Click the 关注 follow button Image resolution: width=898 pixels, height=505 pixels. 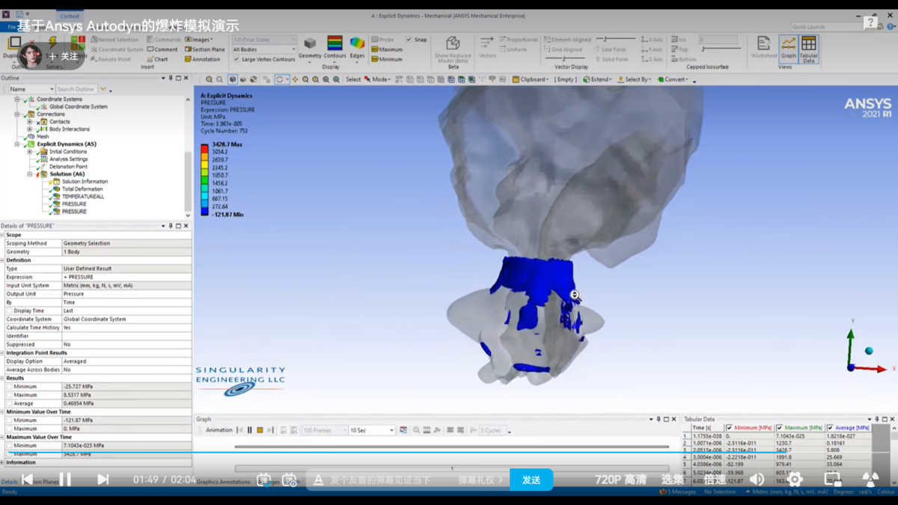click(x=64, y=56)
